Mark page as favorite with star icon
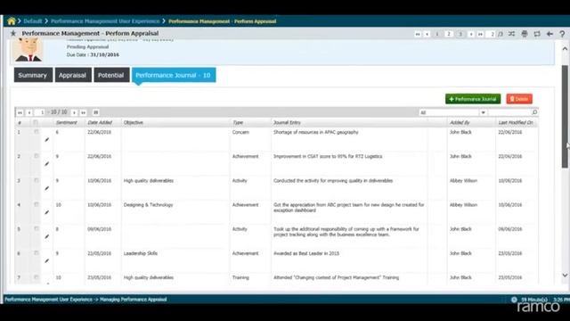Screen dimensions: 570x321 coord(13,34)
